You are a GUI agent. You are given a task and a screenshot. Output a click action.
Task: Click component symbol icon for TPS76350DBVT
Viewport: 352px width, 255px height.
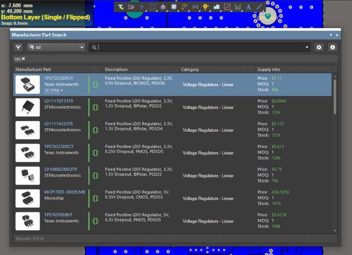coord(95,221)
